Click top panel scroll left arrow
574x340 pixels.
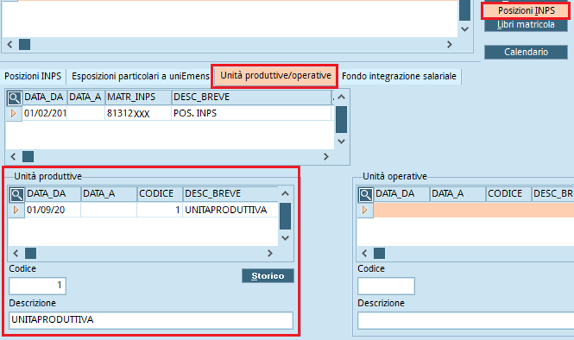coord(10,44)
